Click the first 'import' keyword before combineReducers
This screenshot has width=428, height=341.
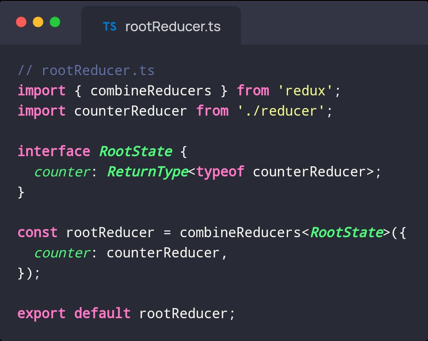tap(41, 91)
